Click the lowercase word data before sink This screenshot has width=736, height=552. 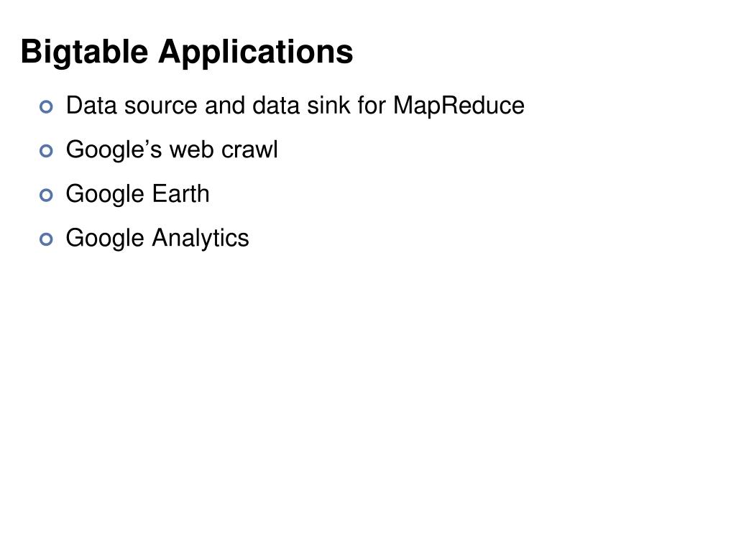(x=275, y=105)
